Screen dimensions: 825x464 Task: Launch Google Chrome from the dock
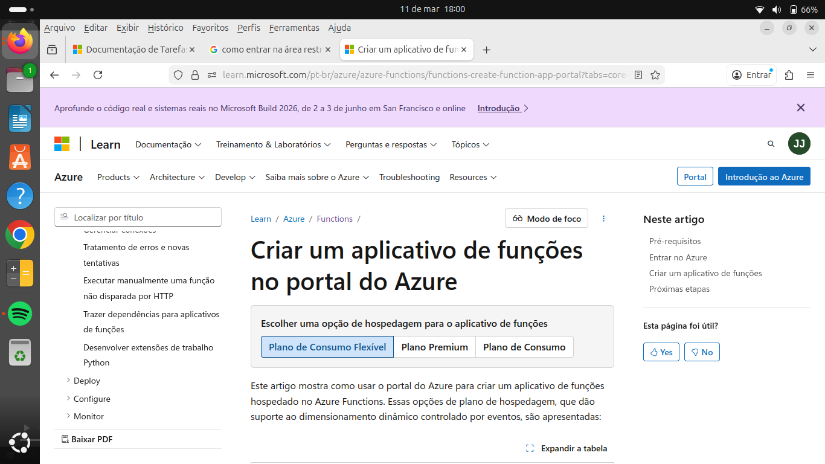[x=20, y=234]
